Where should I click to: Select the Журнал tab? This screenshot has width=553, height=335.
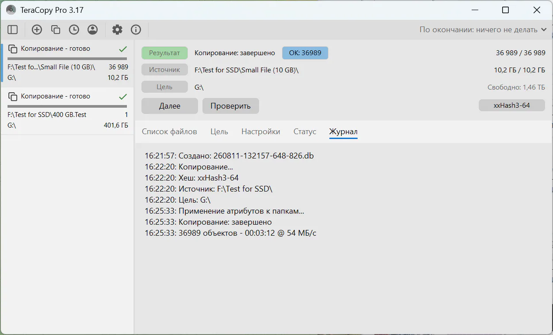(x=343, y=132)
